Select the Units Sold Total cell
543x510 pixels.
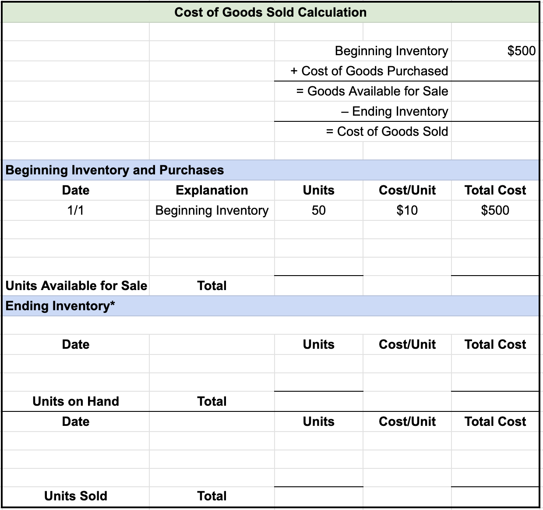click(212, 496)
